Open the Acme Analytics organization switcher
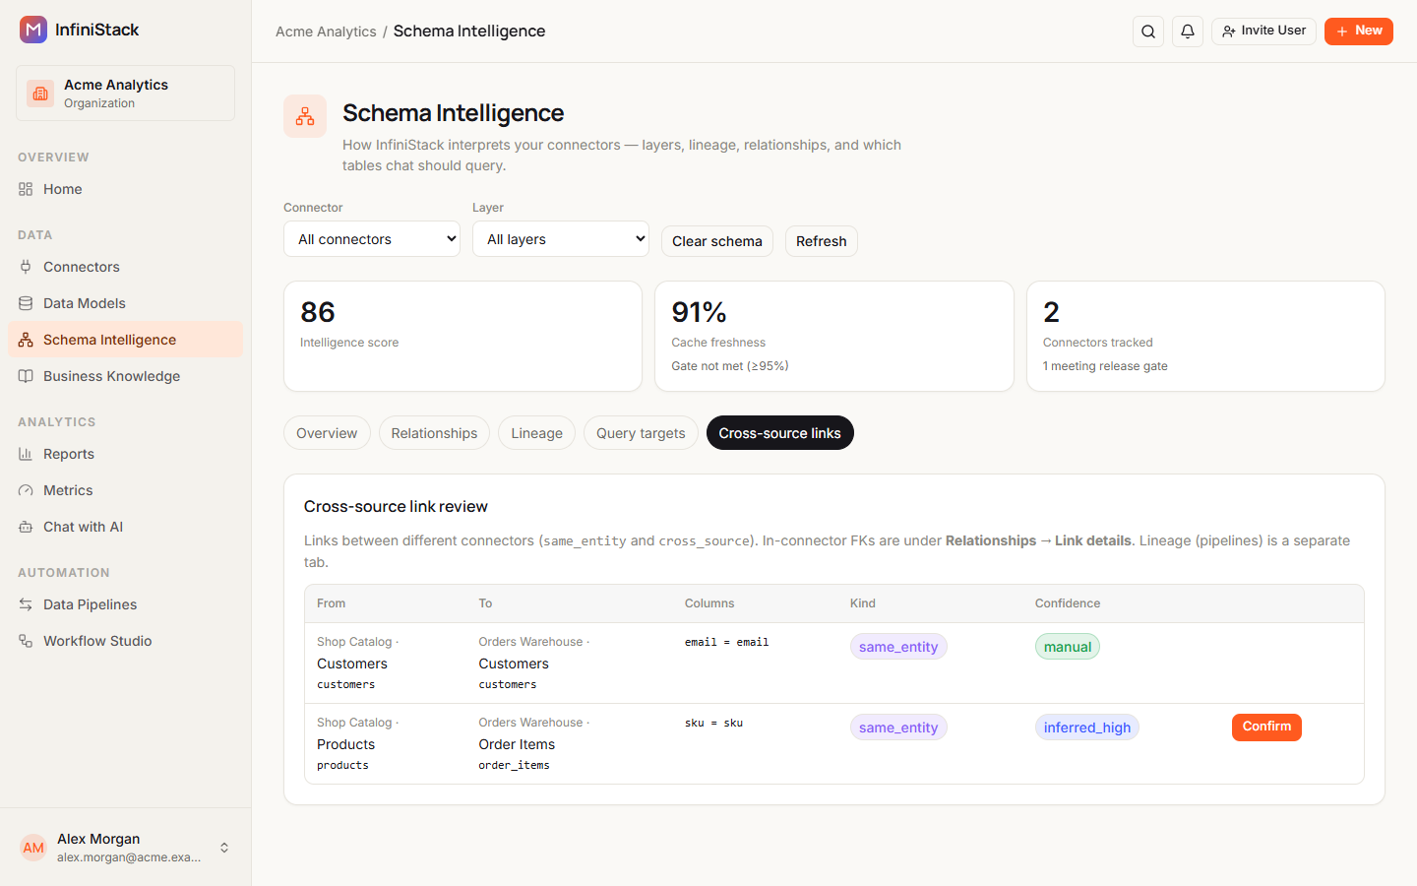Screen dimensions: 1417x886 [125, 94]
